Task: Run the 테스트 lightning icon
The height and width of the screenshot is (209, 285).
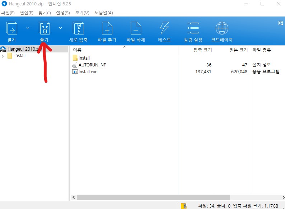Action: point(164,28)
